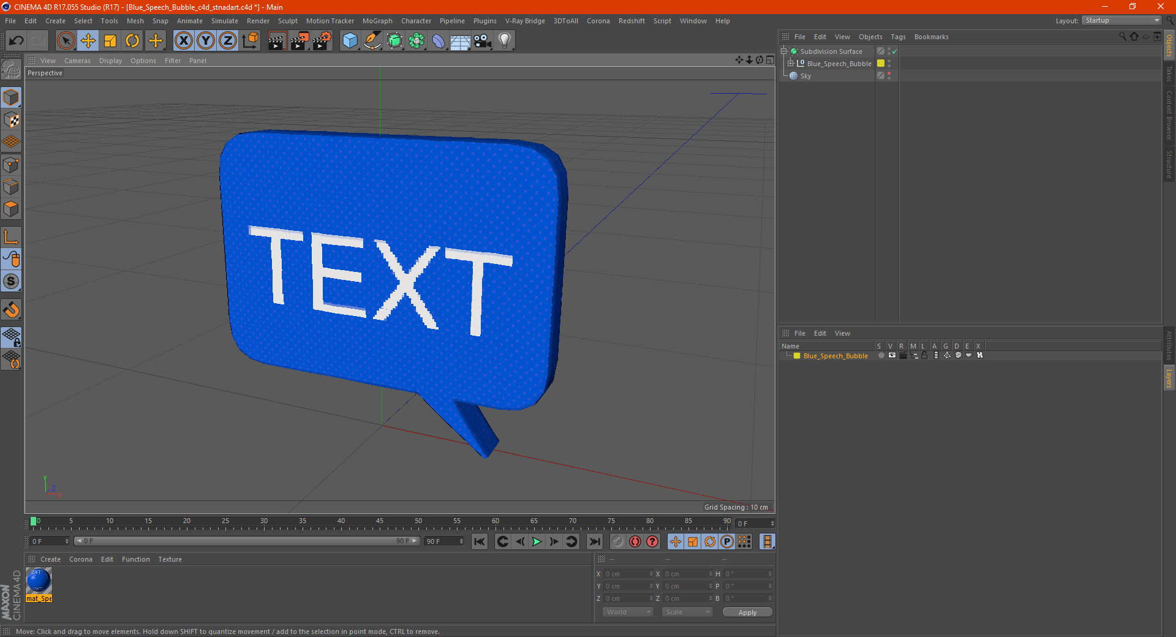This screenshot has height=637, width=1176.
Task: Select Edges mode in left toolbar
Action: [x=11, y=187]
